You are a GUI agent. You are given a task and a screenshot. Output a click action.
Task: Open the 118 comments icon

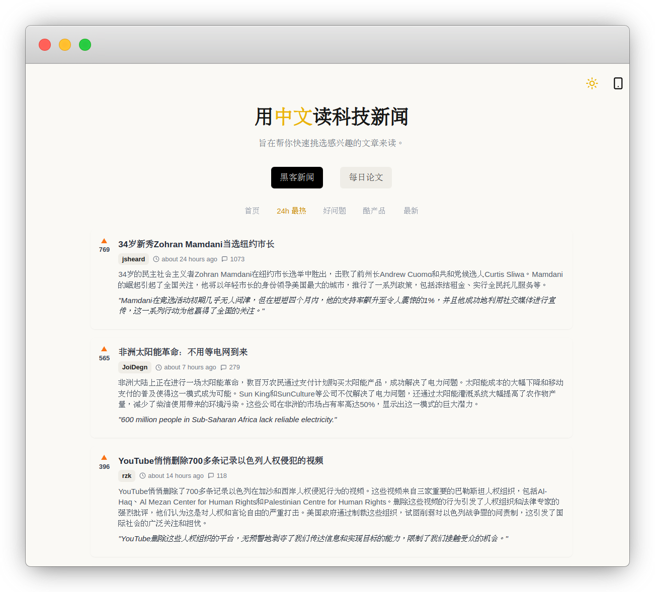pyautogui.click(x=211, y=476)
